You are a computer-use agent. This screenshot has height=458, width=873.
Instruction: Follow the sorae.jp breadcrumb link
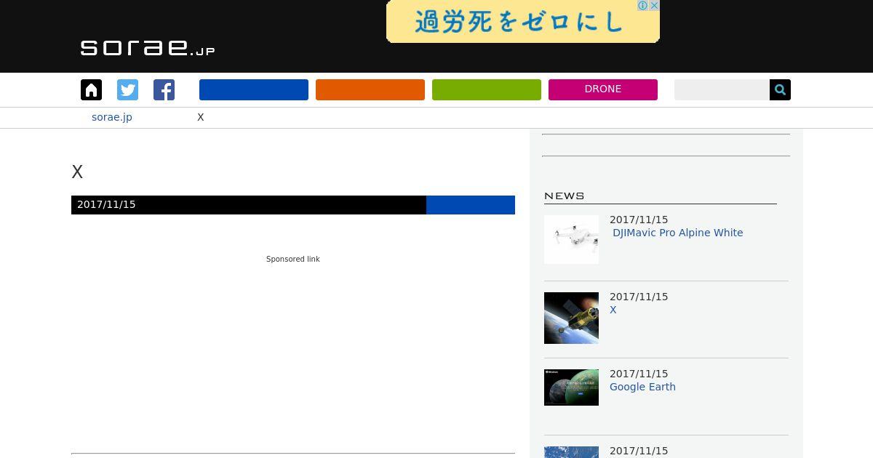112,117
